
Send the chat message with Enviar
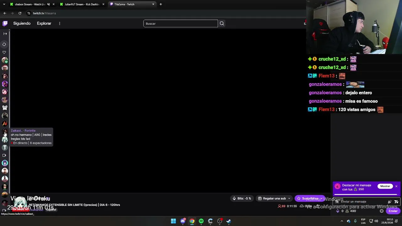tap(393, 211)
